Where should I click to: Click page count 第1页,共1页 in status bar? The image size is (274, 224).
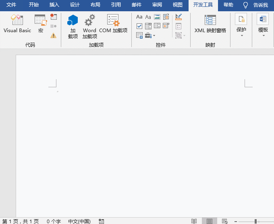point(21,221)
